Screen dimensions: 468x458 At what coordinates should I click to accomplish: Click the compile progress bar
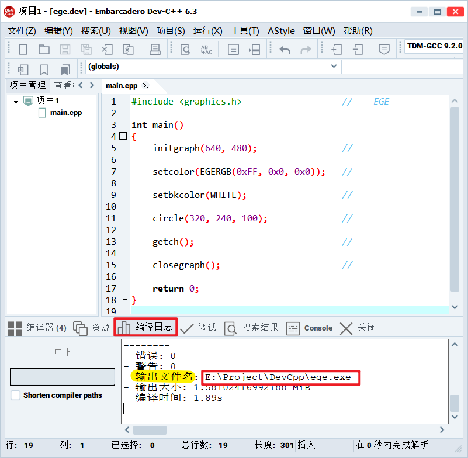pyautogui.click(x=63, y=377)
